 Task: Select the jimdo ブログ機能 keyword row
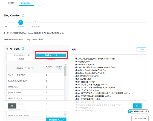pyautogui.click(x=35, y=92)
